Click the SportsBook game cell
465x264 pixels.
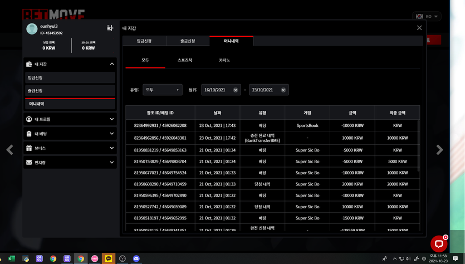coord(307,126)
